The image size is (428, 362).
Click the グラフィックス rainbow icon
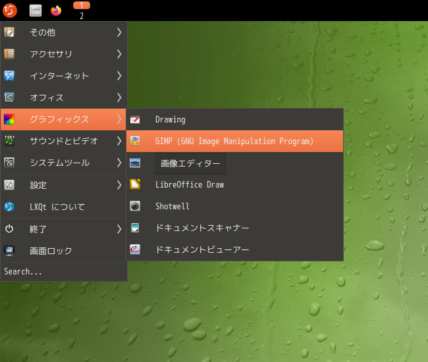point(9,119)
